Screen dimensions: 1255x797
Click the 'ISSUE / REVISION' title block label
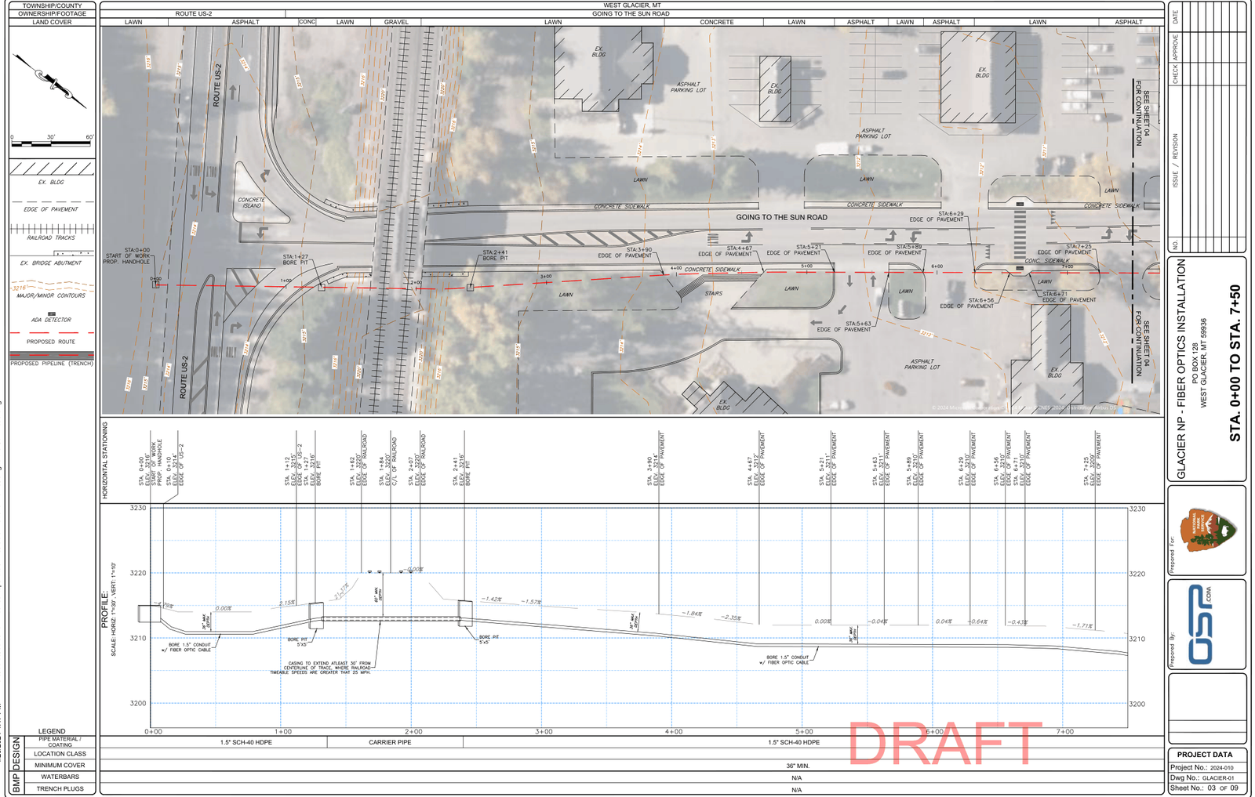click(1175, 160)
